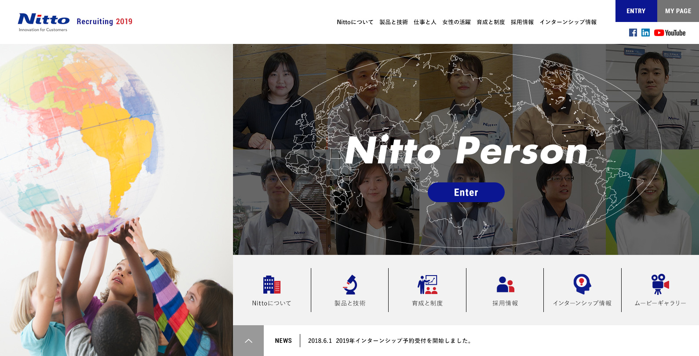Collapse panel with the up chevron
Screen dimensions: 699x356
click(248, 341)
